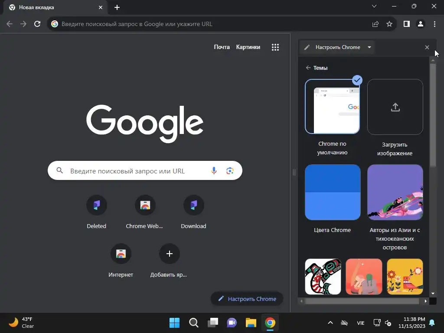
Task: Show hidden tray icons chevron
Action: coord(330,323)
